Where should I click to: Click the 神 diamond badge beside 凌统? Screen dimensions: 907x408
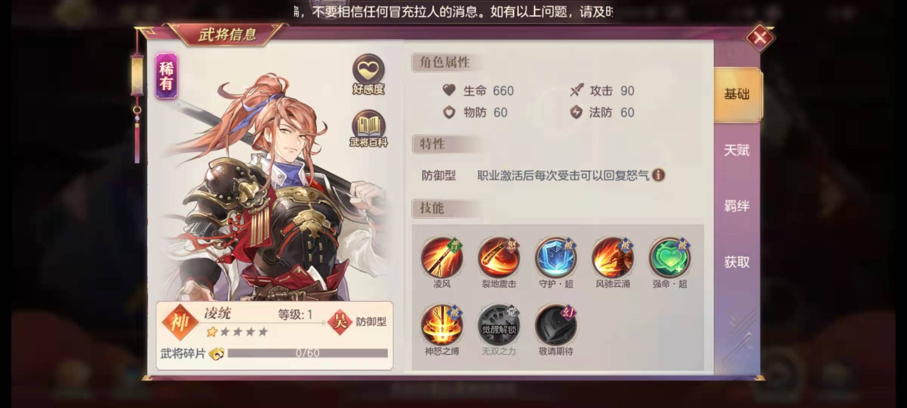click(x=180, y=322)
